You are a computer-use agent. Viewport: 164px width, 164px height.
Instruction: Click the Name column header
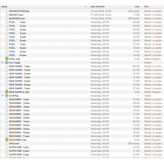[x=4, y=7]
